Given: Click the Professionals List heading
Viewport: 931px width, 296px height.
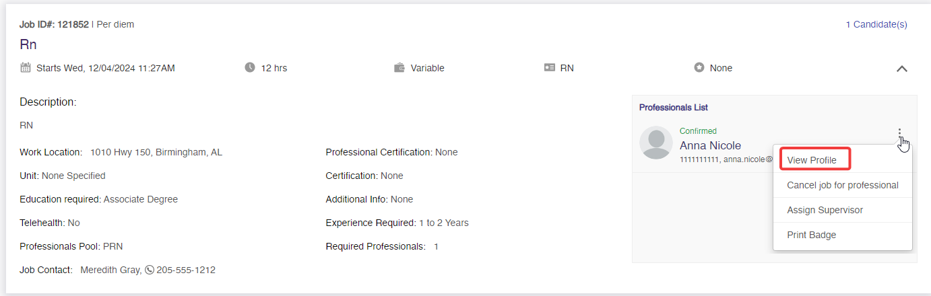Looking at the screenshot, I should point(674,108).
